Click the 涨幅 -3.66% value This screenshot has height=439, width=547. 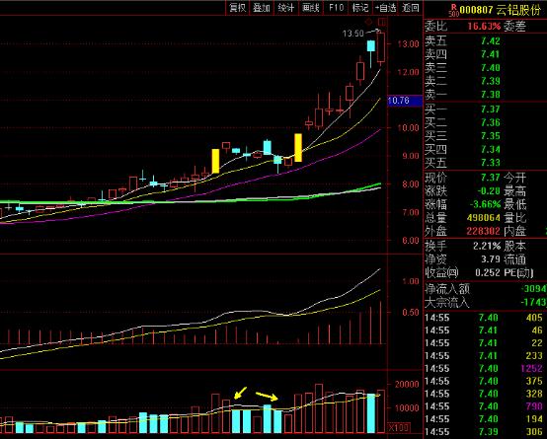pos(484,204)
